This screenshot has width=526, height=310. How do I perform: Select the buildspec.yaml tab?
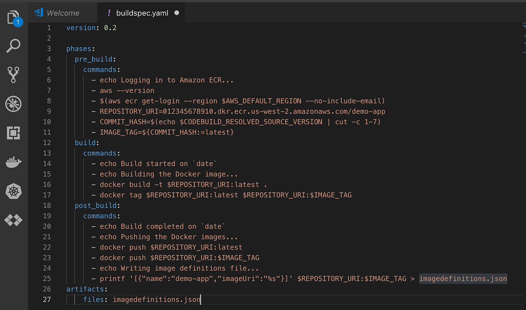[142, 12]
